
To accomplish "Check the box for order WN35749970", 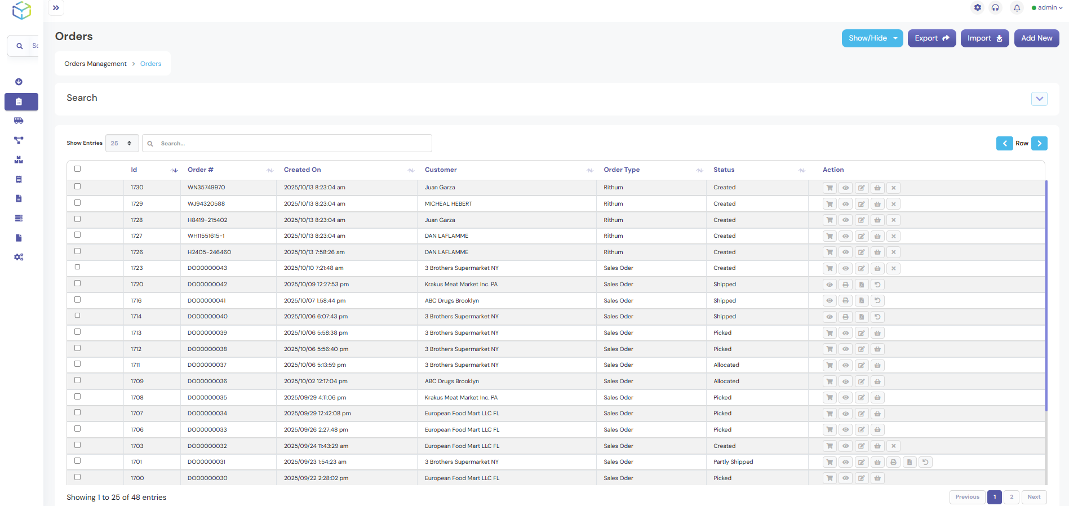I will pyautogui.click(x=78, y=187).
